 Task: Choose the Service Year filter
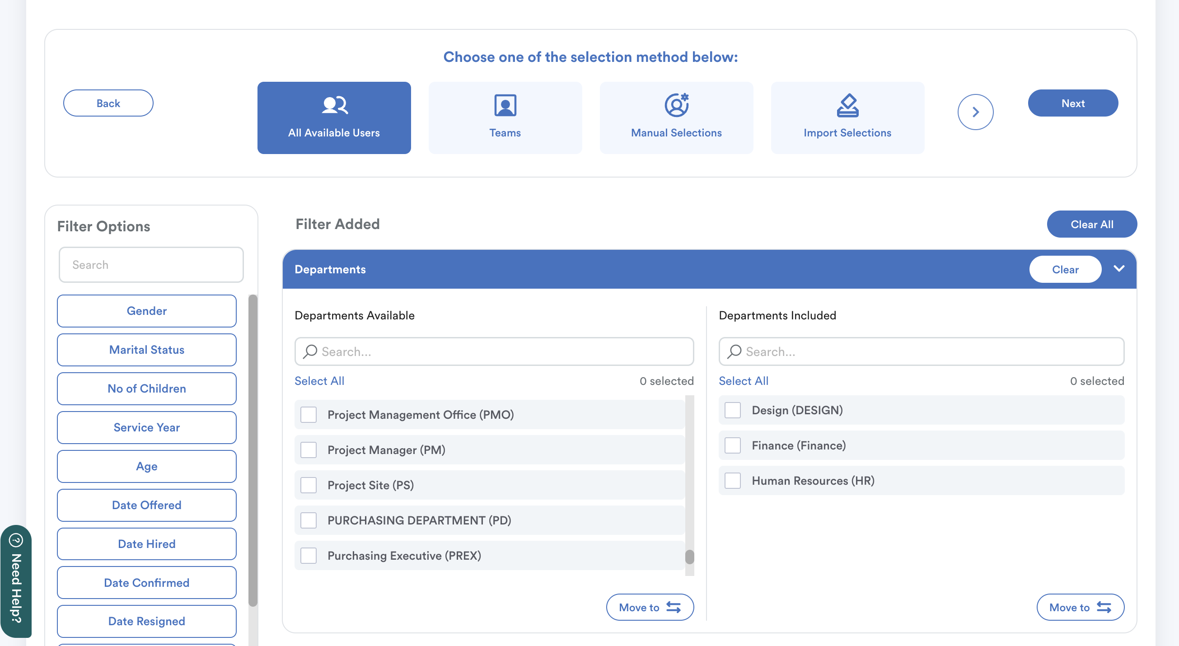tap(146, 427)
